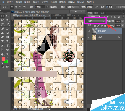
Task: Hide the 背景 拷贝 layer
Action: pos(89,31)
